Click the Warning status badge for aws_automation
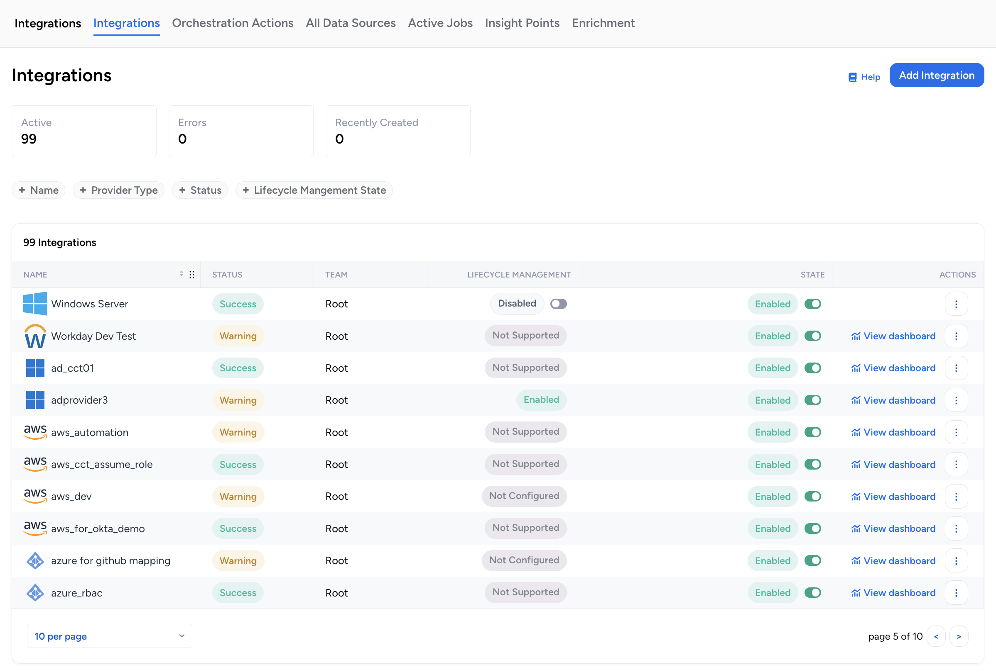 tap(238, 432)
